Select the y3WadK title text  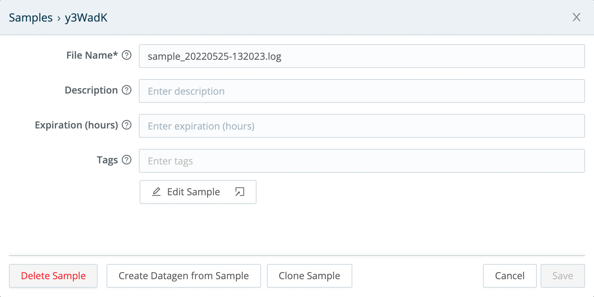click(86, 17)
